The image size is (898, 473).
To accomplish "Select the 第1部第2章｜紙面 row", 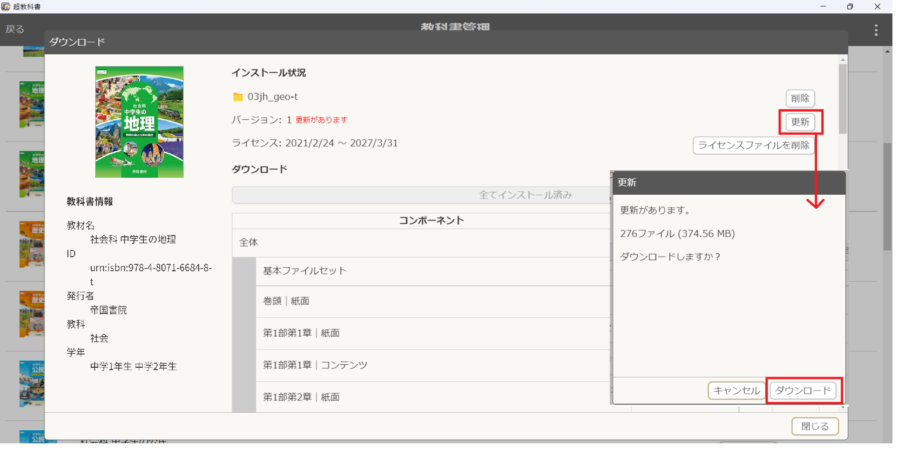I will click(433, 397).
